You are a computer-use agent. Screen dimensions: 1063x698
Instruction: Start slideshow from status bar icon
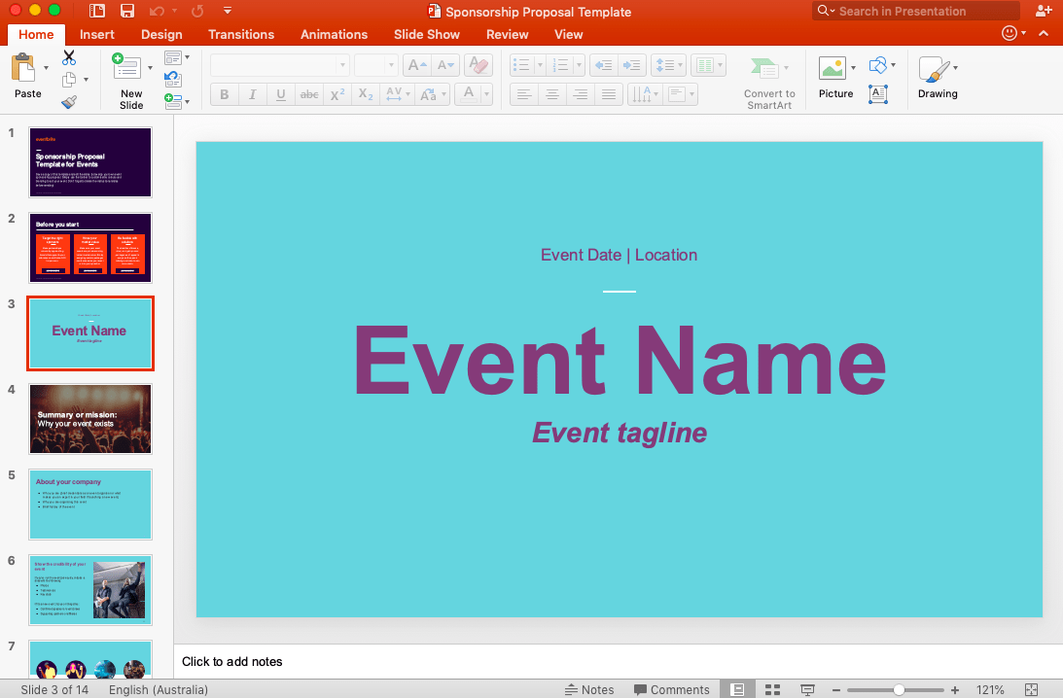point(807,689)
